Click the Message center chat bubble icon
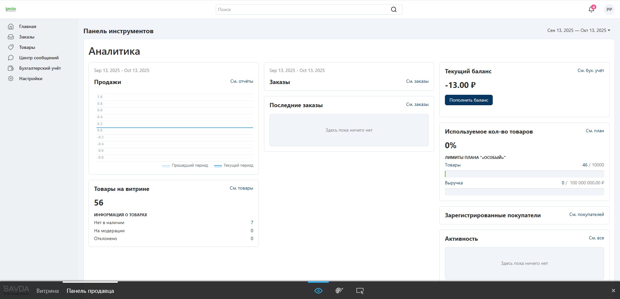This screenshot has height=299, width=620. pyautogui.click(x=11, y=58)
